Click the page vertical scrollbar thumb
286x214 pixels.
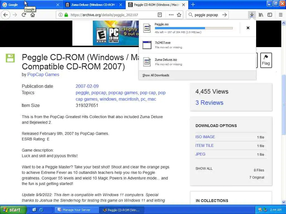tap(283, 105)
